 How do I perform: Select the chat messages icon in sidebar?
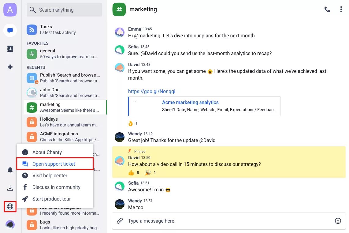click(10, 31)
